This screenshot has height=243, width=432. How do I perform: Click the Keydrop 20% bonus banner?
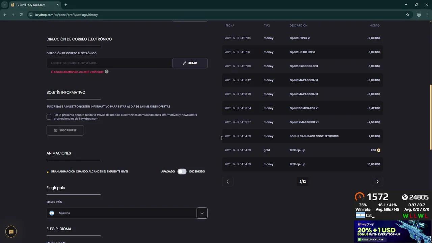(392, 232)
